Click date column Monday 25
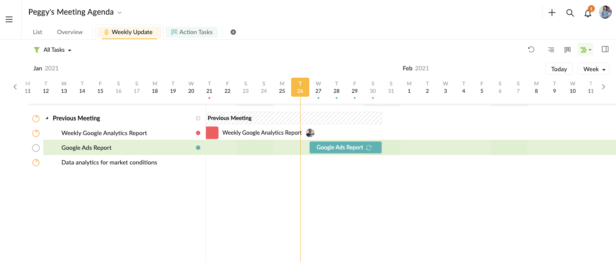 (282, 87)
